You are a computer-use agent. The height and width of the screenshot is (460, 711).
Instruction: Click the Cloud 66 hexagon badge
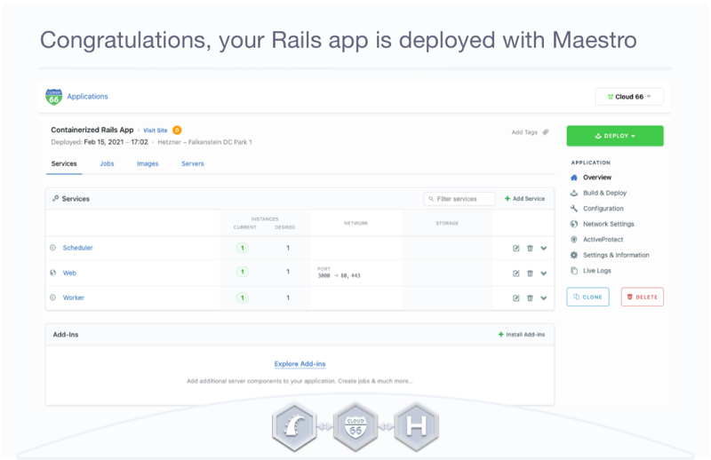[355, 426]
